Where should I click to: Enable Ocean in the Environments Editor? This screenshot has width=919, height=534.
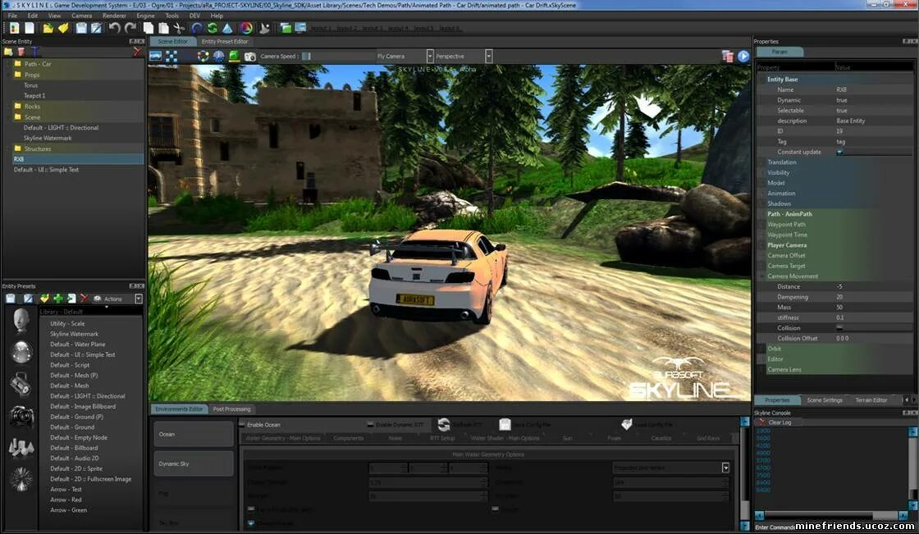point(244,424)
